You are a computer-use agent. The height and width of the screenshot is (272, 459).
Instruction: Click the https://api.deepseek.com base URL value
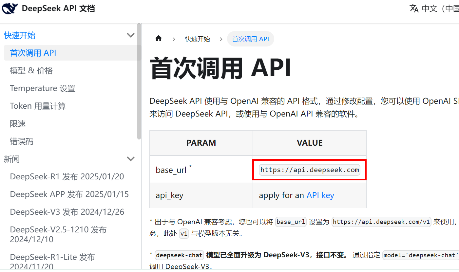click(x=309, y=170)
